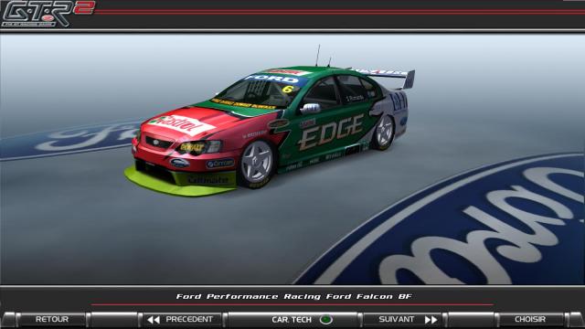
Task: Confirm the car with the CHOISIR button
Action: (x=530, y=319)
